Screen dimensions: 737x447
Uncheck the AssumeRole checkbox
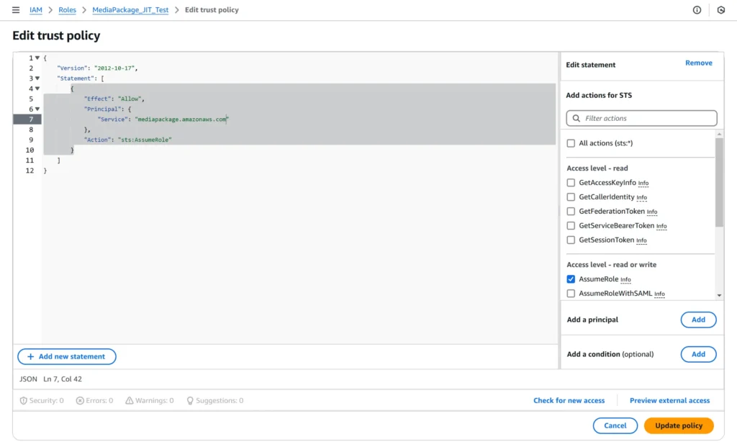[571, 279]
